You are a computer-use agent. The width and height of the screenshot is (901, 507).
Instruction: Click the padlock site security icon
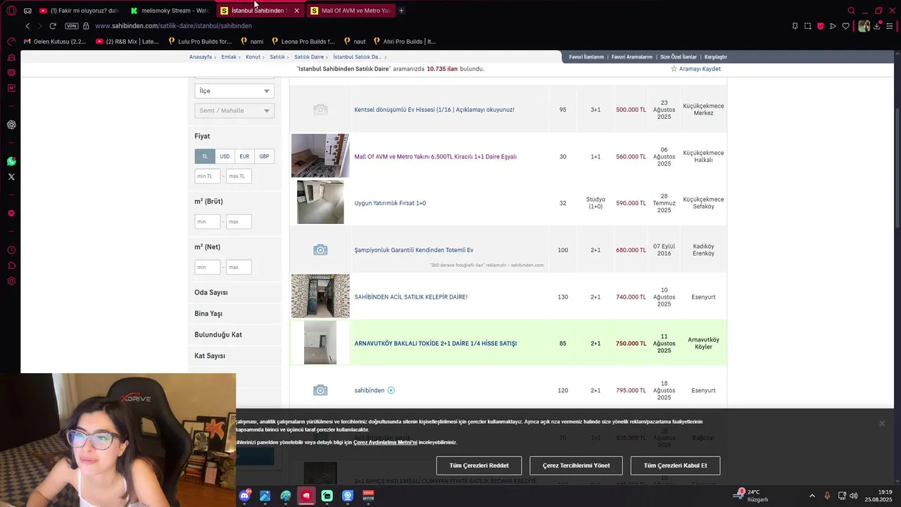(86, 26)
